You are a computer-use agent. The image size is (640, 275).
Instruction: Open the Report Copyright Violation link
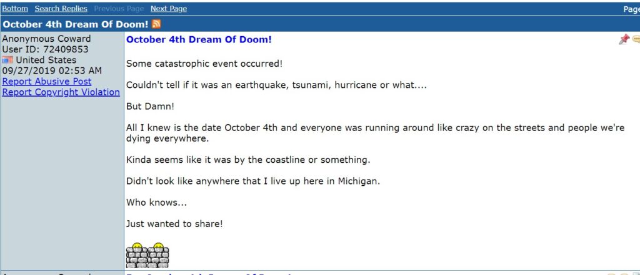(61, 92)
